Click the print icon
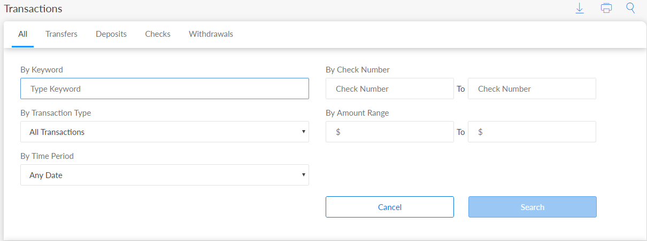 606,9
